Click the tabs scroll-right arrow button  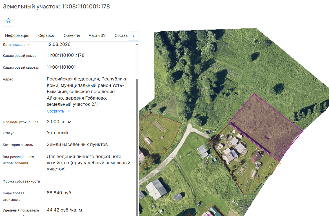(x=134, y=36)
